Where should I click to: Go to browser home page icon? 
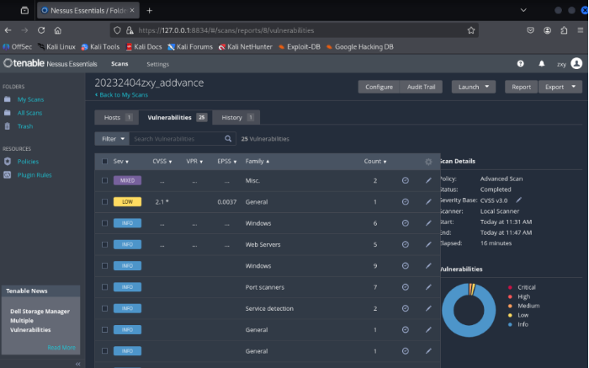point(57,30)
